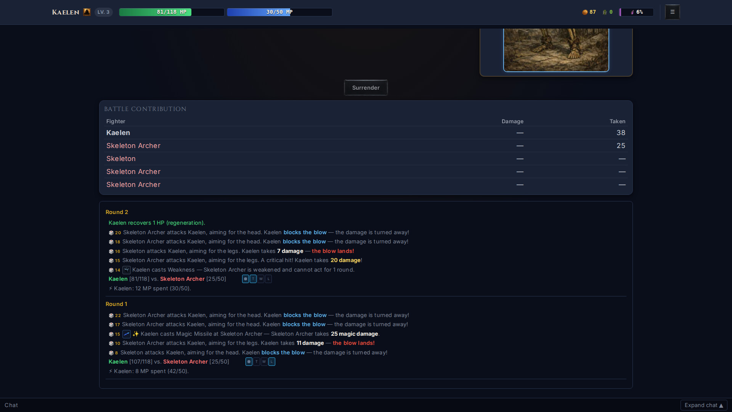Click the '25 magic damage' text
This screenshot has width=732, height=412.
point(355,334)
